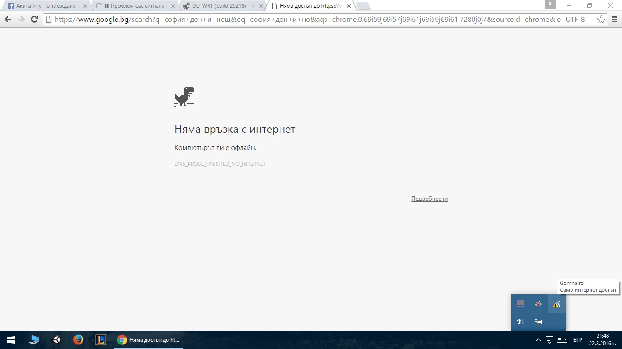Click the Windows Start button
Viewport: 622px width, 349px height.
(11, 339)
